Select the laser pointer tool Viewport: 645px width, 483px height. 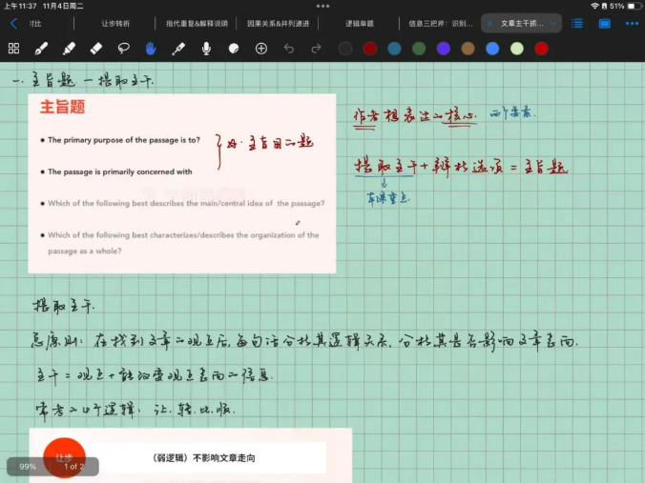tap(178, 48)
